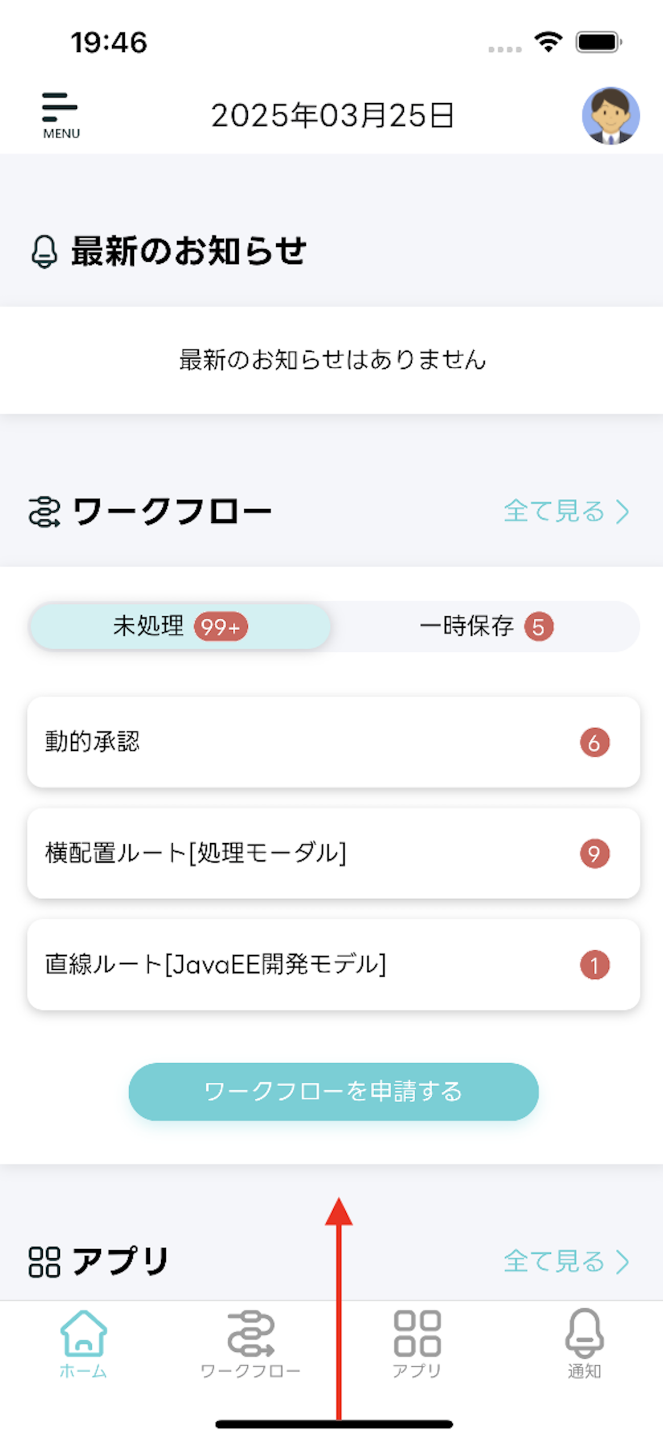The image size is (663, 1439).
Task: Tap the 2025年03月25日 date header
Action: coord(332,115)
